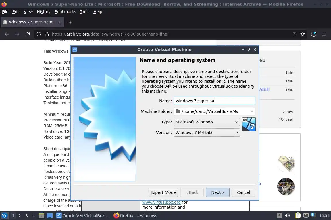Close the Create Virtual Machine dialog
This screenshot has height=220, width=331.
(255, 50)
